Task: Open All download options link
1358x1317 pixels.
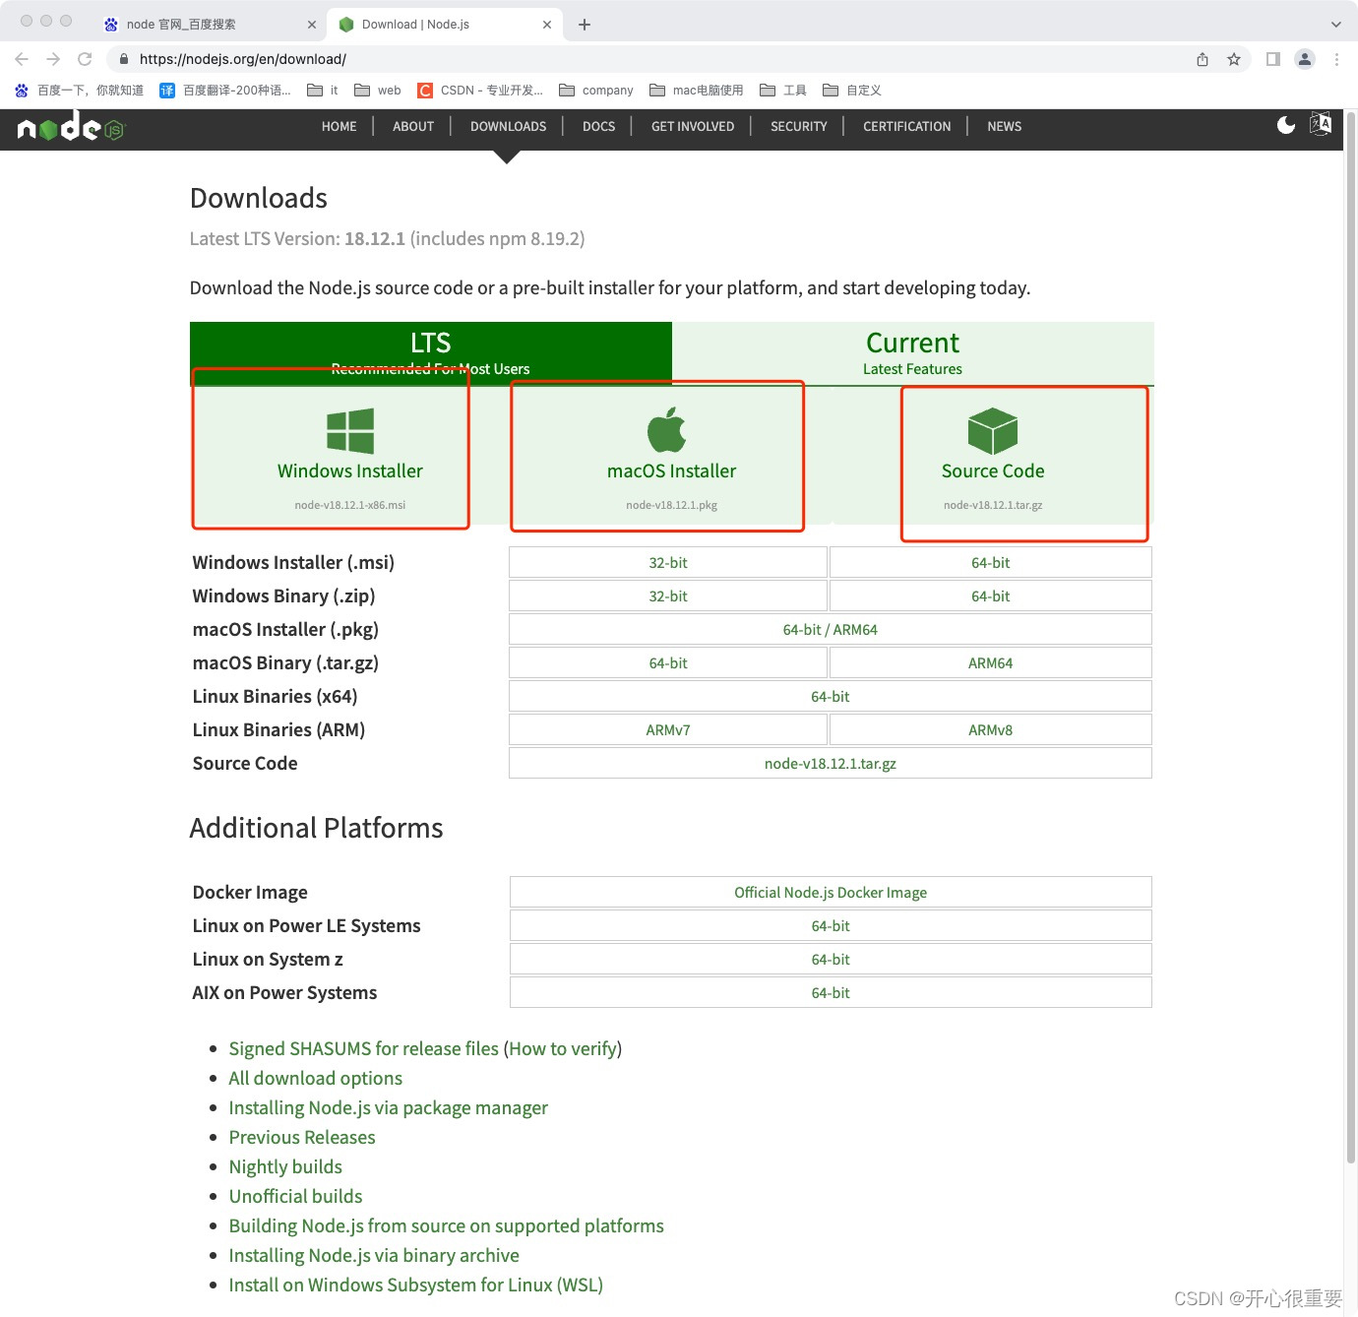Action: pos(316,1079)
